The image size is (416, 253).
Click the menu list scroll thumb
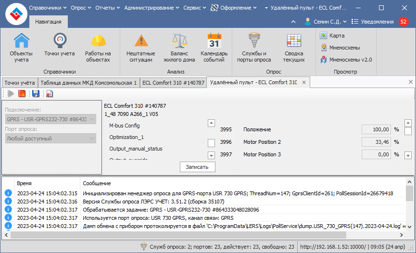point(211,143)
